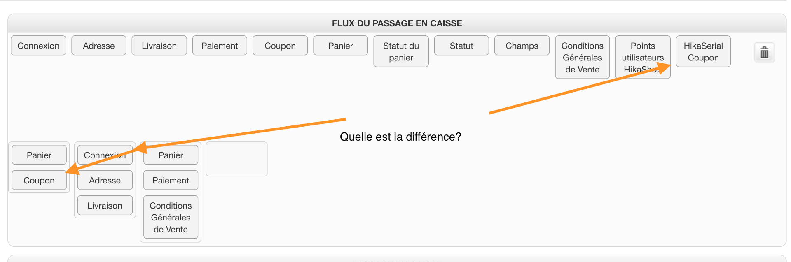Click Conditions Générales de Vente in top row

point(582,57)
